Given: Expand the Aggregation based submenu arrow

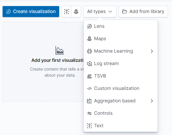Looking at the screenshot, I should click(152, 101).
